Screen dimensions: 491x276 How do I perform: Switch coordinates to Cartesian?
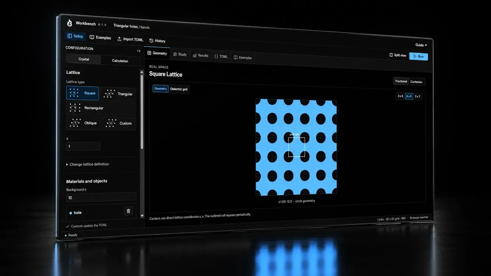pyautogui.click(x=416, y=82)
